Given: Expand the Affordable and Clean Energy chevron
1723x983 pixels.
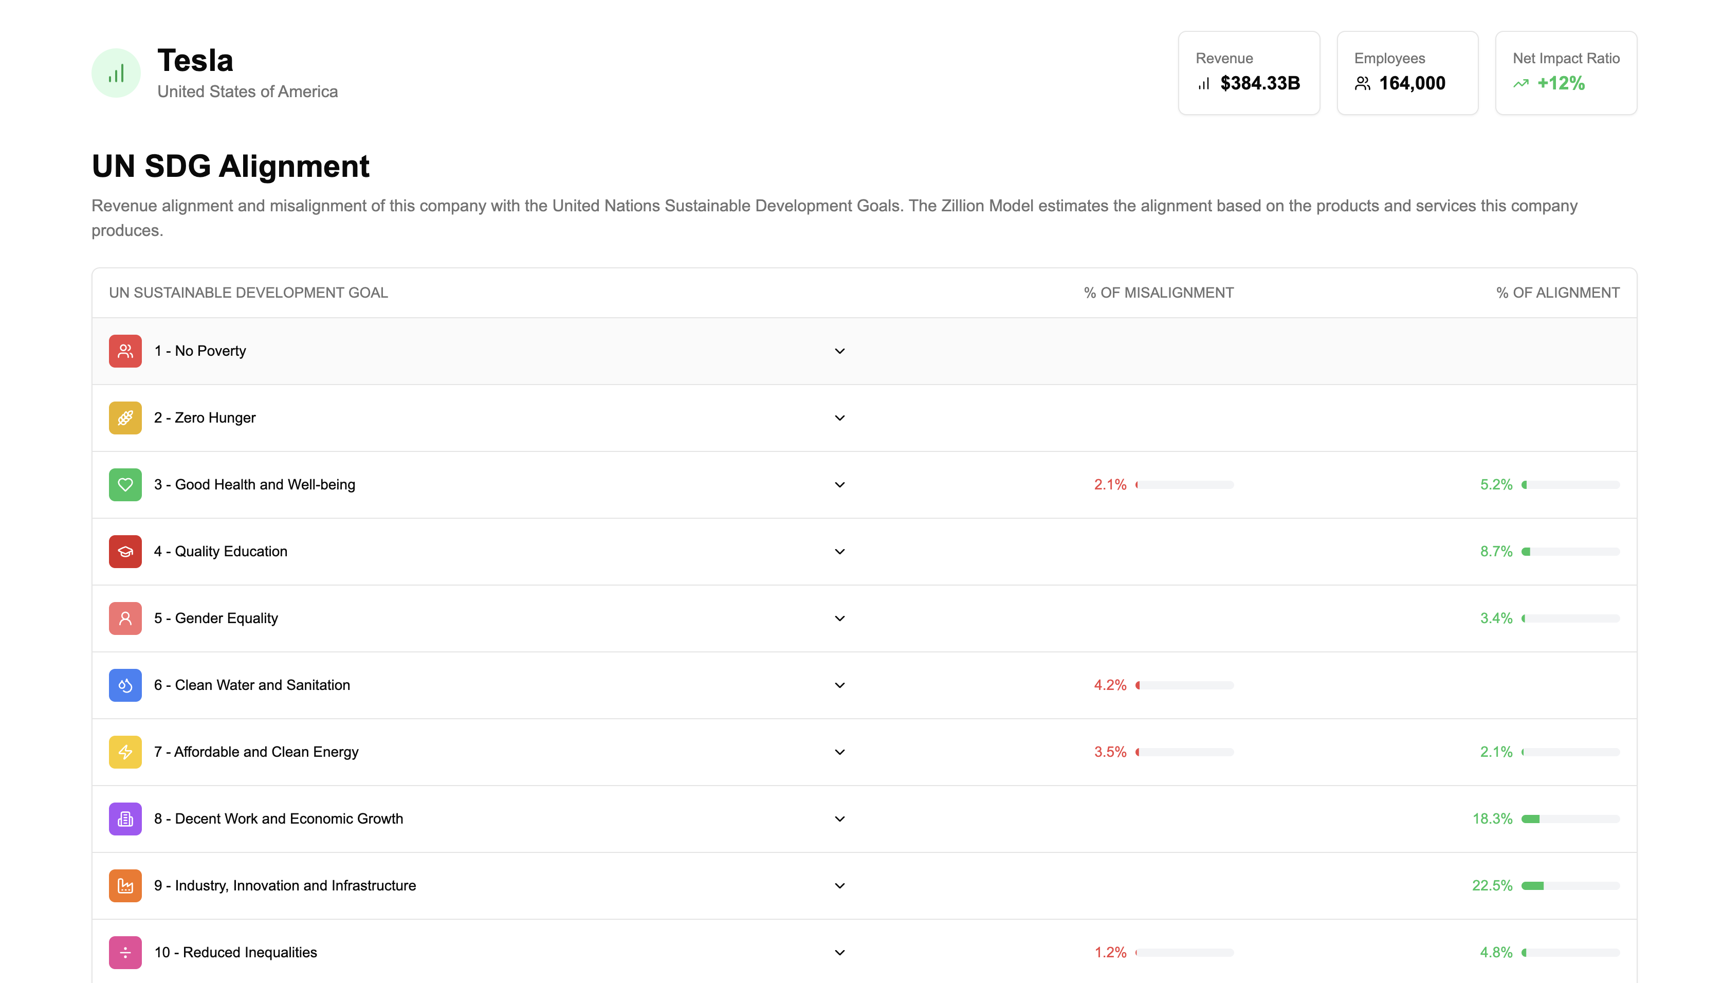Looking at the screenshot, I should coord(839,752).
